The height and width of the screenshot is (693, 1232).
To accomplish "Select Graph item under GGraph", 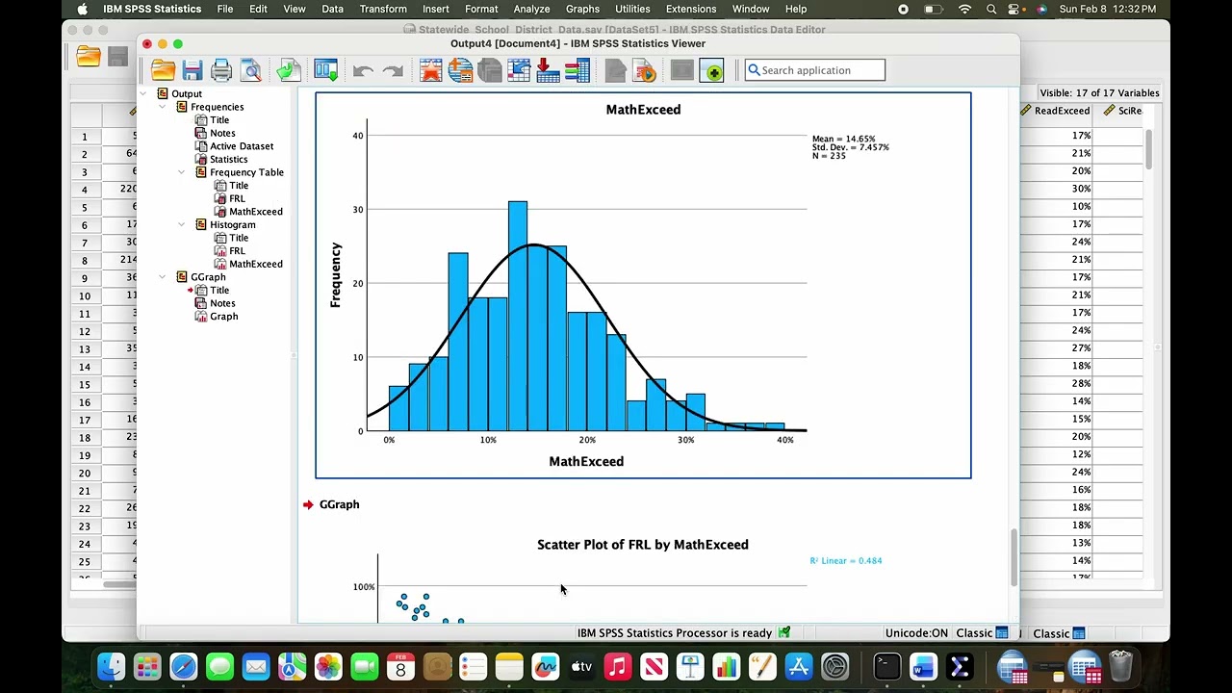I will point(223,317).
